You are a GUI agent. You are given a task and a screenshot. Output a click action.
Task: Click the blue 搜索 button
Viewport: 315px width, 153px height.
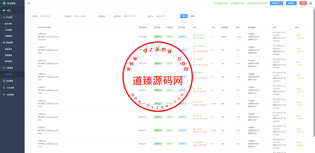[x=184, y=16]
